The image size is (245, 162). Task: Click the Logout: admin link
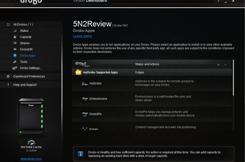pyautogui.click(x=82, y=36)
